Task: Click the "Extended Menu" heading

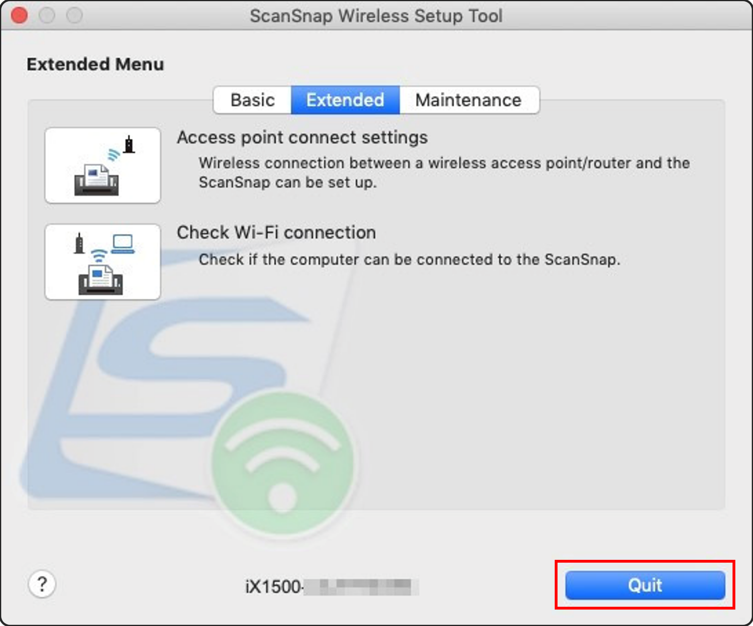Action: (96, 64)
